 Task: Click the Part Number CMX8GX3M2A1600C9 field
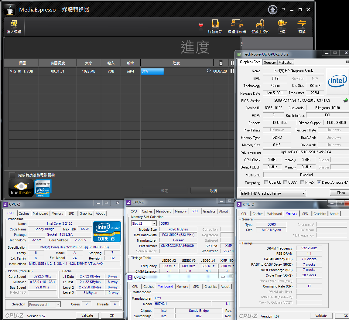pyautogui.click(x=178, y=246)
